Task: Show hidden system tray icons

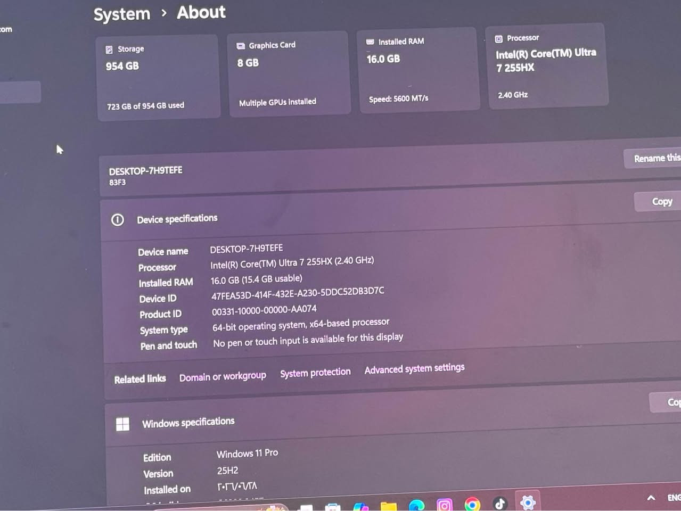Action: pyautogui.click(x=651, y=498)
